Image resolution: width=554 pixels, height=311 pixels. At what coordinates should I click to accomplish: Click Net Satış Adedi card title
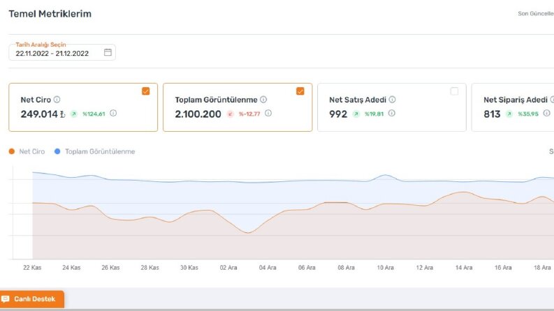(x=358, y=100)
